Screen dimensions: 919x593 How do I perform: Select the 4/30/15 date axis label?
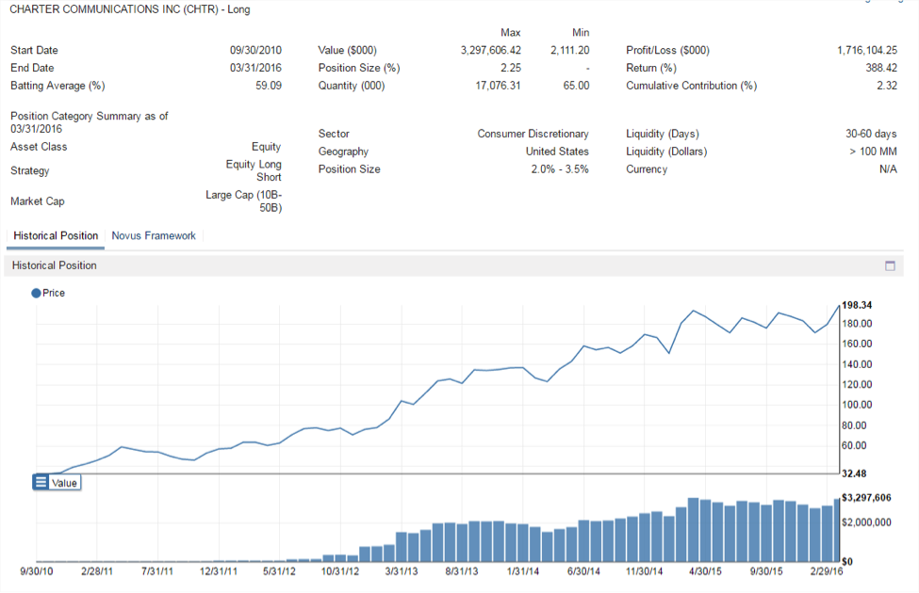pyautogui.click(x=705, y=571)
